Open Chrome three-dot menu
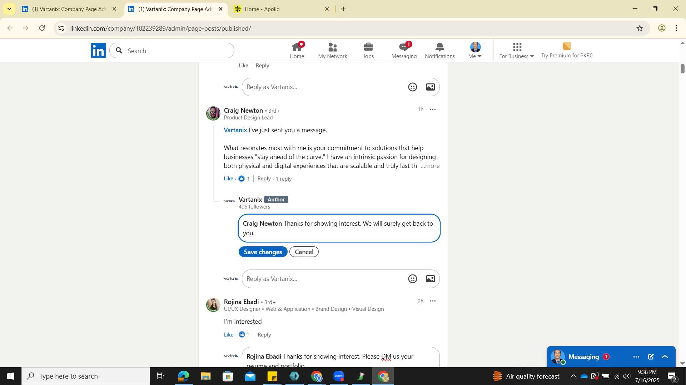This screenshot has width=686, height=385. (677, 28)
